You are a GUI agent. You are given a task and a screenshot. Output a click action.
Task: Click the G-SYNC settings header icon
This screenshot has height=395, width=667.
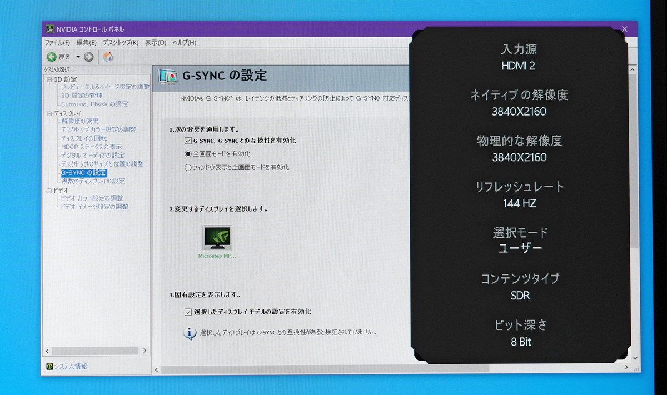pos(168,77)
